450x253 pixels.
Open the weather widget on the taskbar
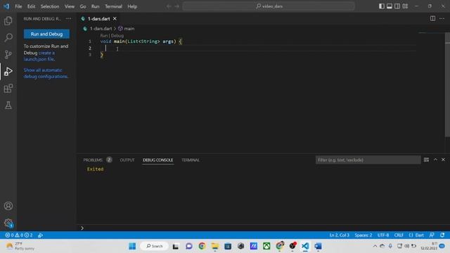pyautogui.click(x=20, y=246)
